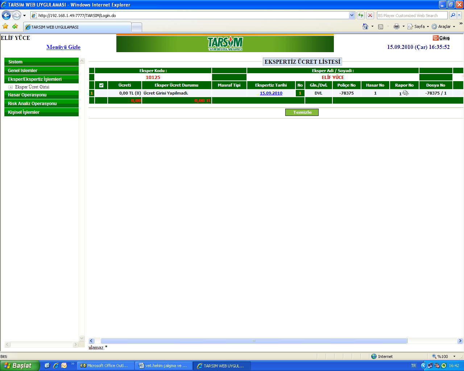This screenshot has width=464, height=371.
Task: Click the -78375 police number cell
Action: [x=347, y=93]
